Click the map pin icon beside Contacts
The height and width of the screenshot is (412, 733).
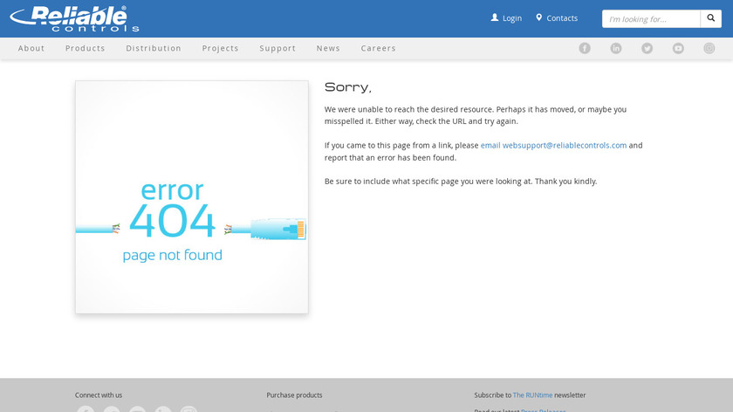pos(539,17)
